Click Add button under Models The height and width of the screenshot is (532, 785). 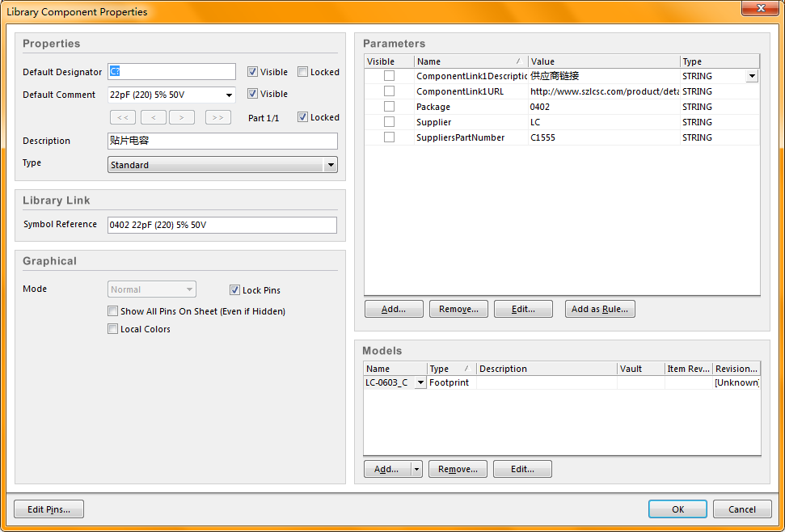click(387, 469)
